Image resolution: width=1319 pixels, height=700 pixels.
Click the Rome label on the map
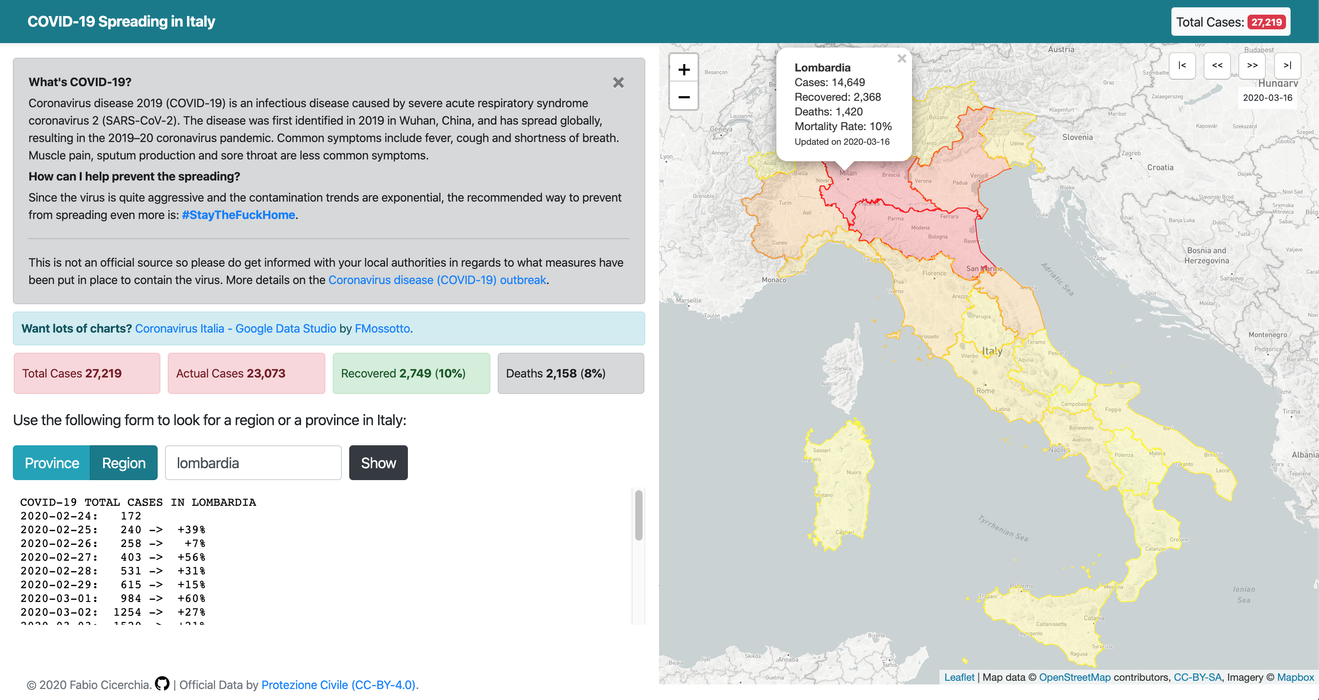tap(985, 391)
